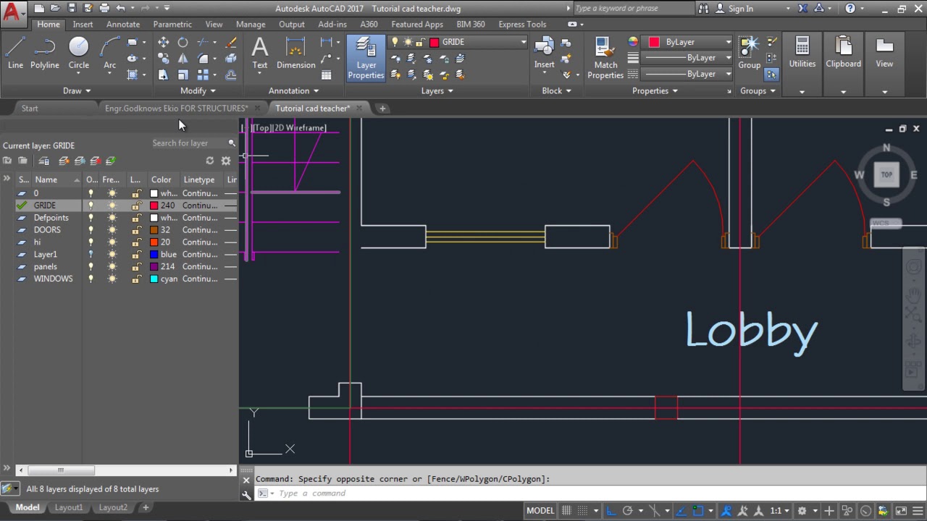Screen dimensions: 927x521
Task: Select the Dimension tool
Action: (x=295, y=53)
